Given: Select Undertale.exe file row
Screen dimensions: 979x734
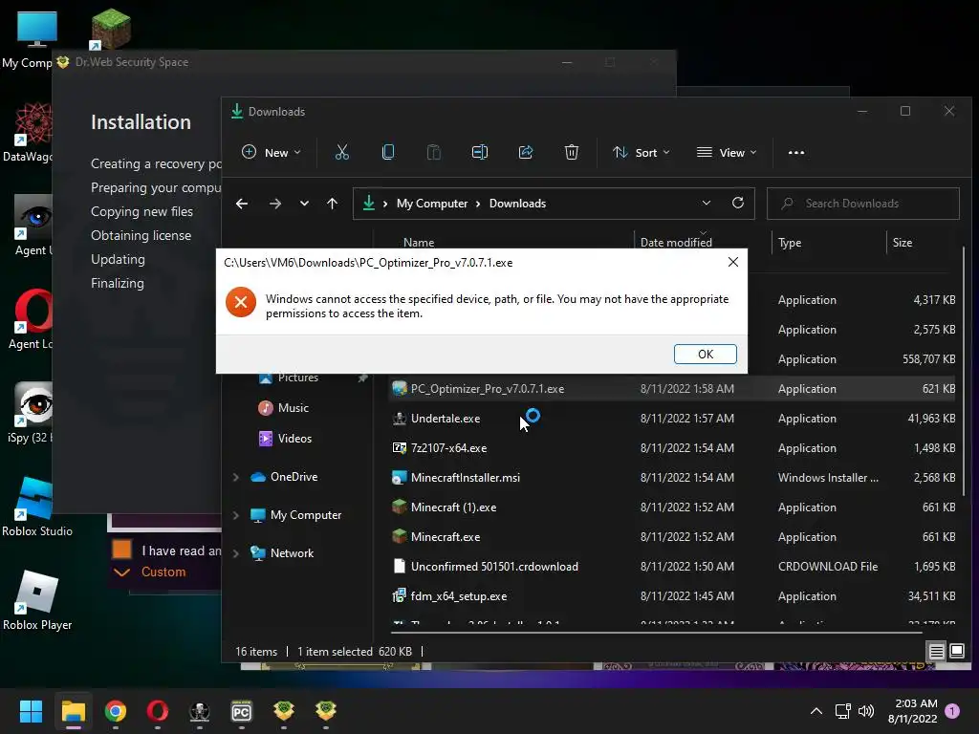Looking at the screenshot, I should coord(673,419).
